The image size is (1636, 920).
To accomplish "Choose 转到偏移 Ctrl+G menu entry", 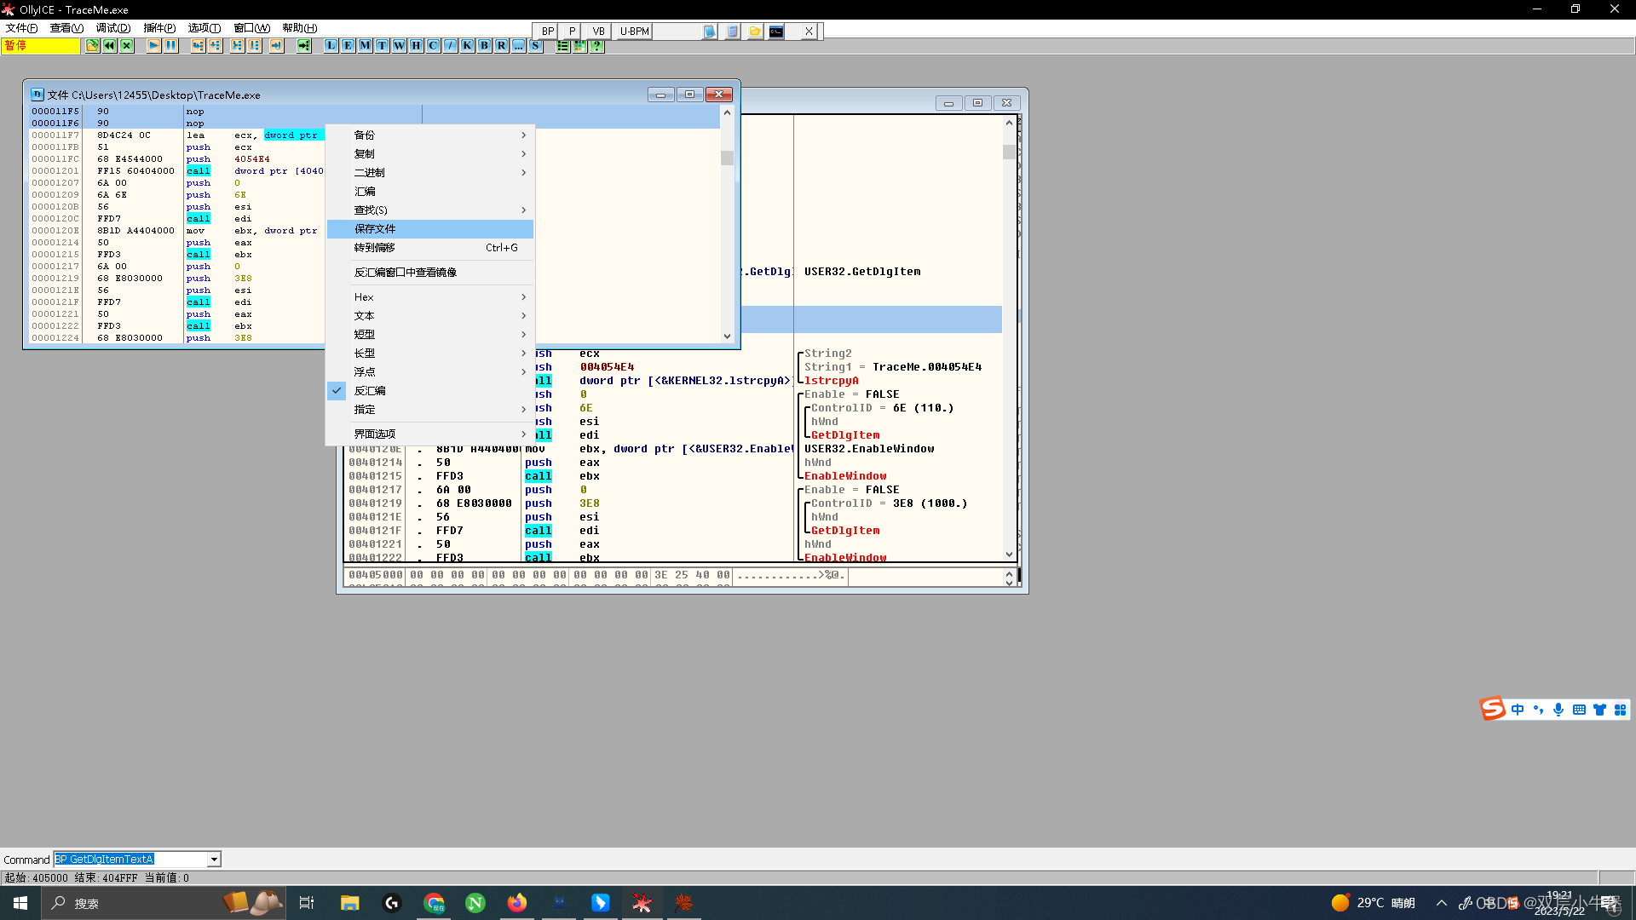I will (430, 248).
